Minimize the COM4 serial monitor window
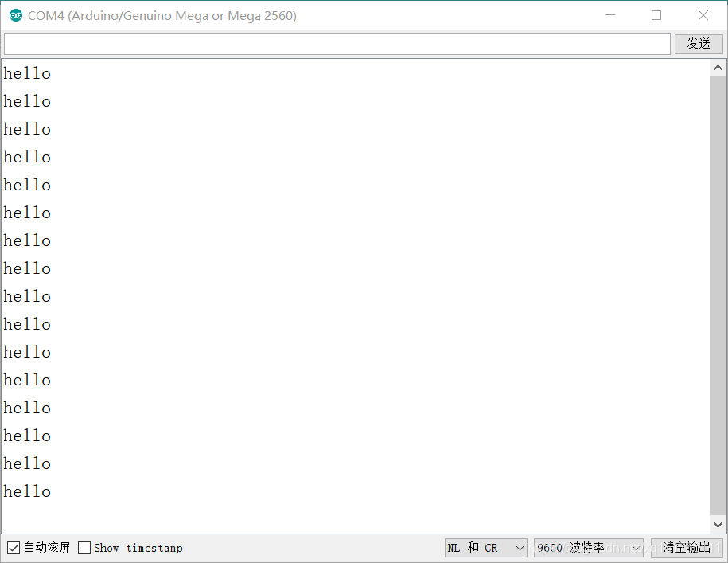Image resolution: width=728 pixels, height=563 pixels. coord(610,15)
